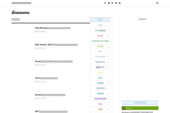Click the search magnifier icon
This screenshot has height=113, width=170.
(157, 3)
